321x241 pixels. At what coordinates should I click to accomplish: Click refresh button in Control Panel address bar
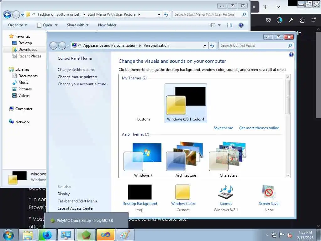[212, 46]
